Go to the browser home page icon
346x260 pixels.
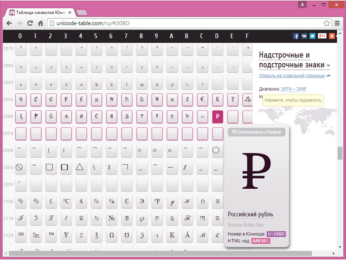pos(41,23)
